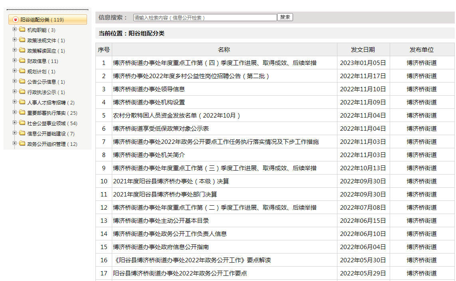
Task: Open the 财政信息 (11) category
Action: point(42,61)
